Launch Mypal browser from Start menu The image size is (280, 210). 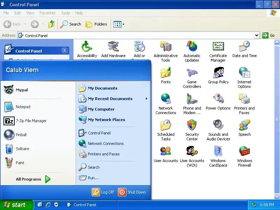point(38,90)
